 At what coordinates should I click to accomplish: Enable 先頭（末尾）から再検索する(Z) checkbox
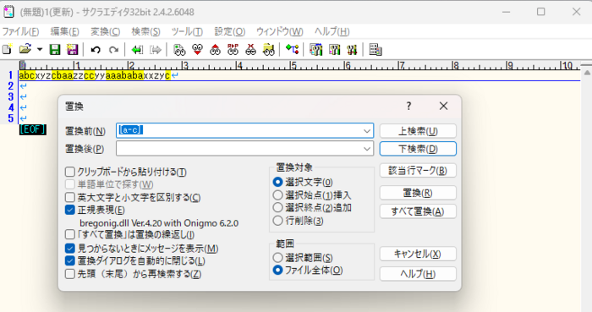click(70, 273)
